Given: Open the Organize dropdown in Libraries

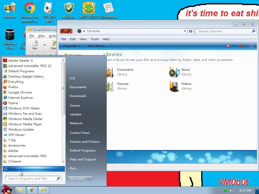Looking at the screenshot, I should 72,46.
